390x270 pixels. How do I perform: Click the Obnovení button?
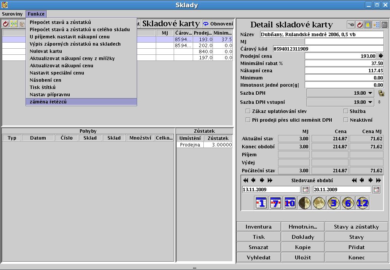click(x=218, y=24)
